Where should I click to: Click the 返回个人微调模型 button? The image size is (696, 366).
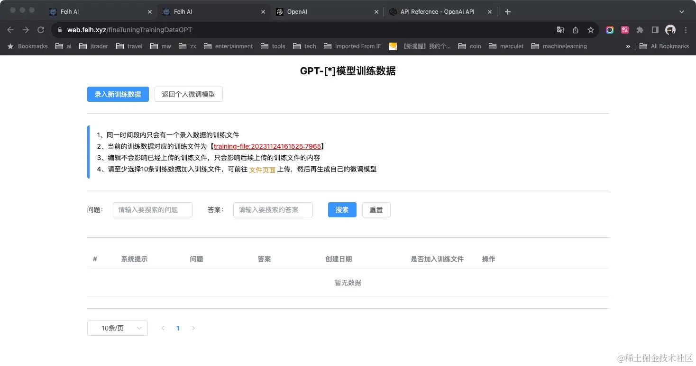188,94
